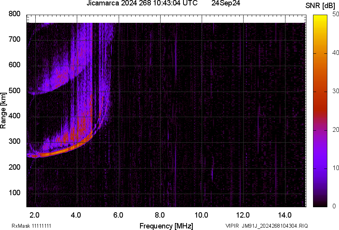Click the 'SNR [dB]' colorbar title

[x=320, y=5]
